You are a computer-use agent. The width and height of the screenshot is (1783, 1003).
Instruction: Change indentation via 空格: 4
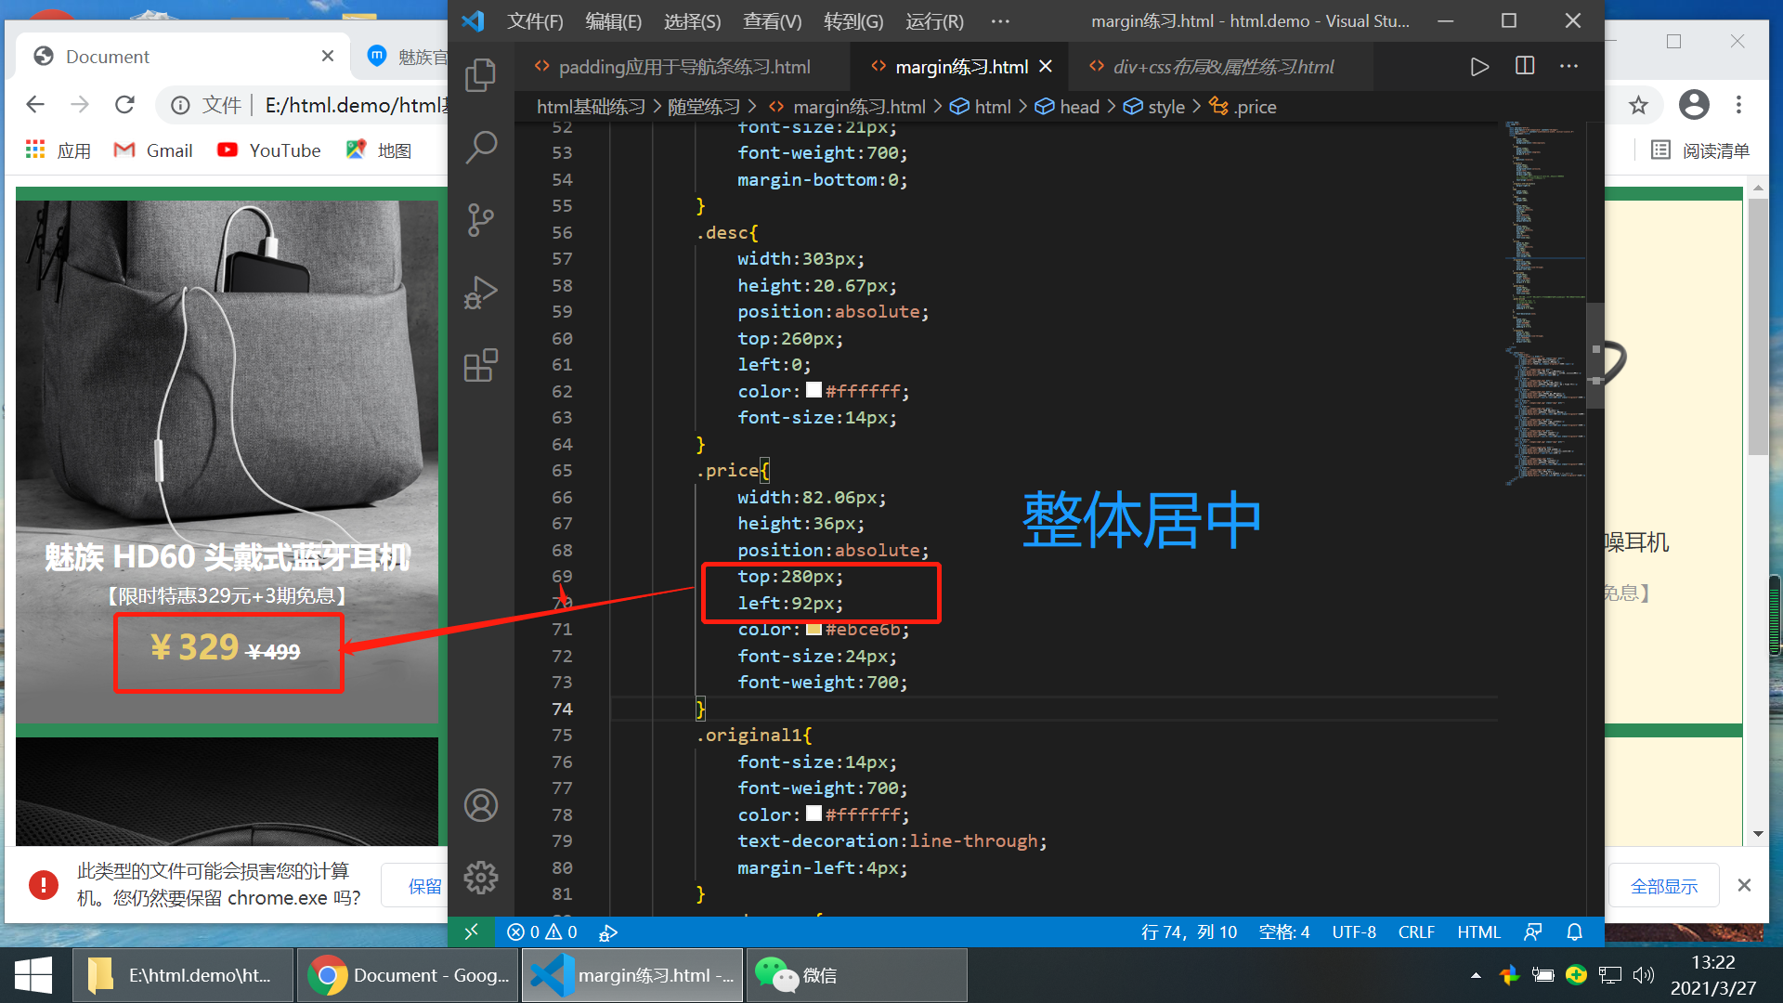(x=1284, y=931)
